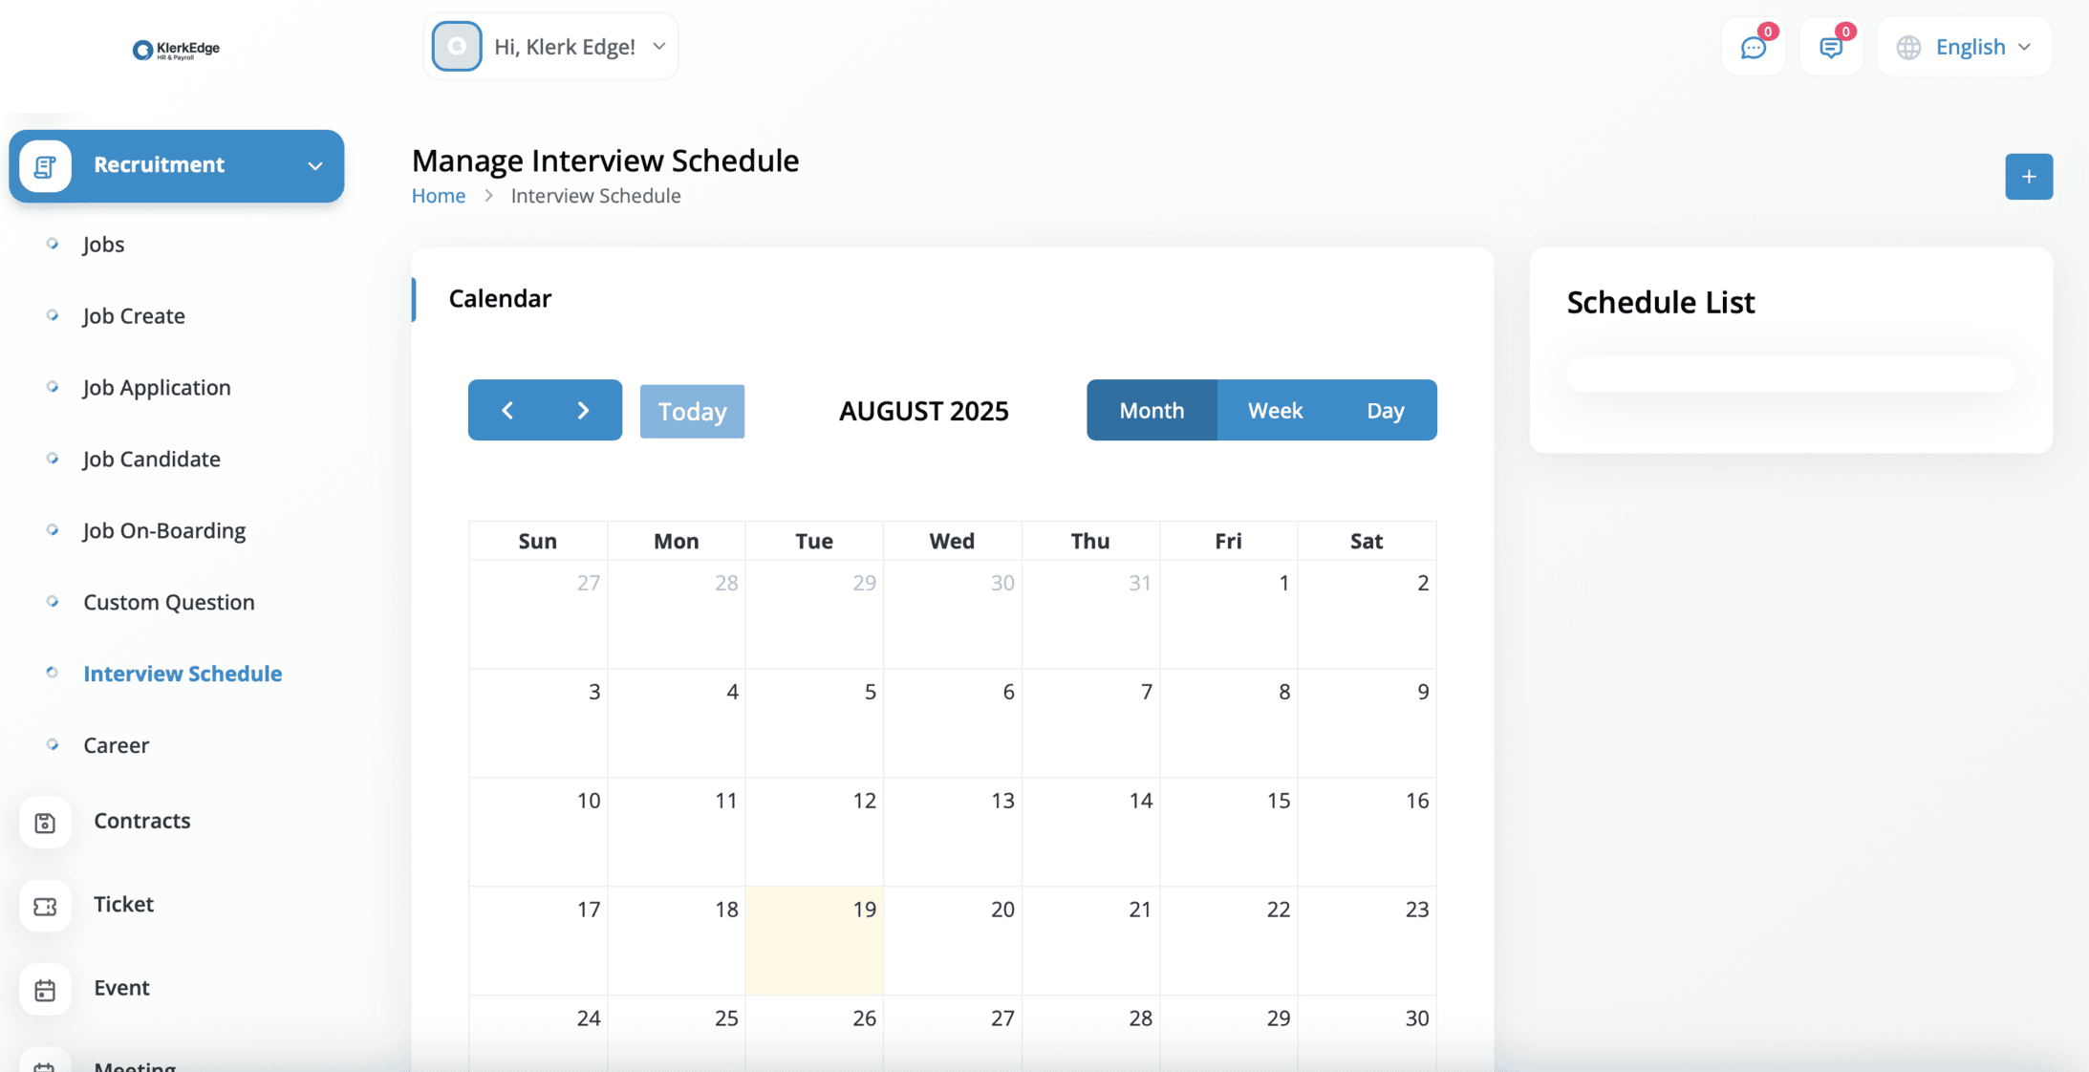The height and width of the screenshot is (1072, 2089).
Task: Open Ticket from the sidebar
Action: tap(123, 904)
